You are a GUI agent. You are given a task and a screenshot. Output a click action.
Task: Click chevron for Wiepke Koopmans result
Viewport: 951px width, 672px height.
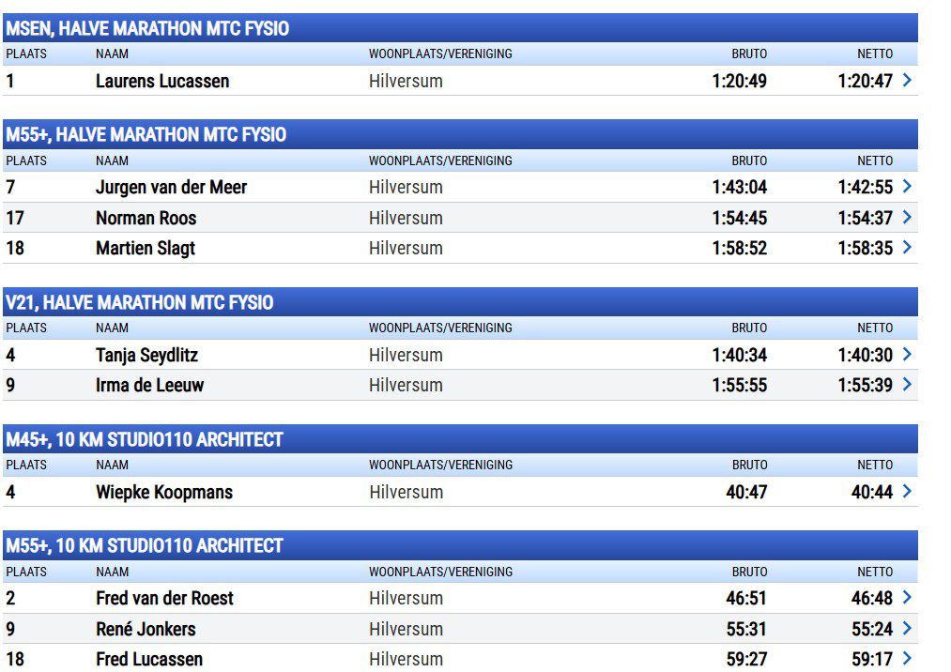point(907,492)
